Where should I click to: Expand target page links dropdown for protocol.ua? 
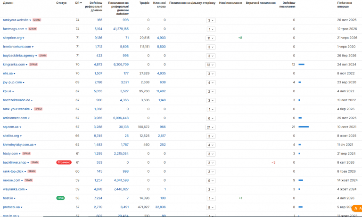coord(211,207)
